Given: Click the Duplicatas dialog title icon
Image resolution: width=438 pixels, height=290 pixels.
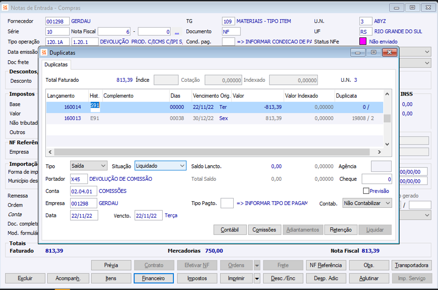Looking at the screenshot, I should point(44,52).
